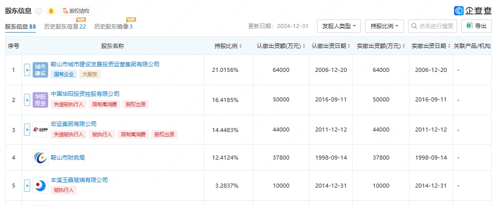
Task: Click the orange bell notification icon
Action: coord(51,11)
